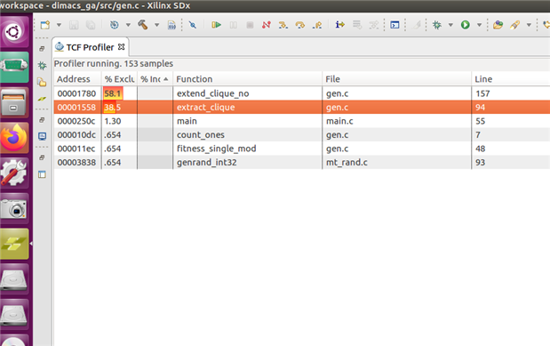Click the Step Return icon
The image size is (550, 346).
click(317, 25)
